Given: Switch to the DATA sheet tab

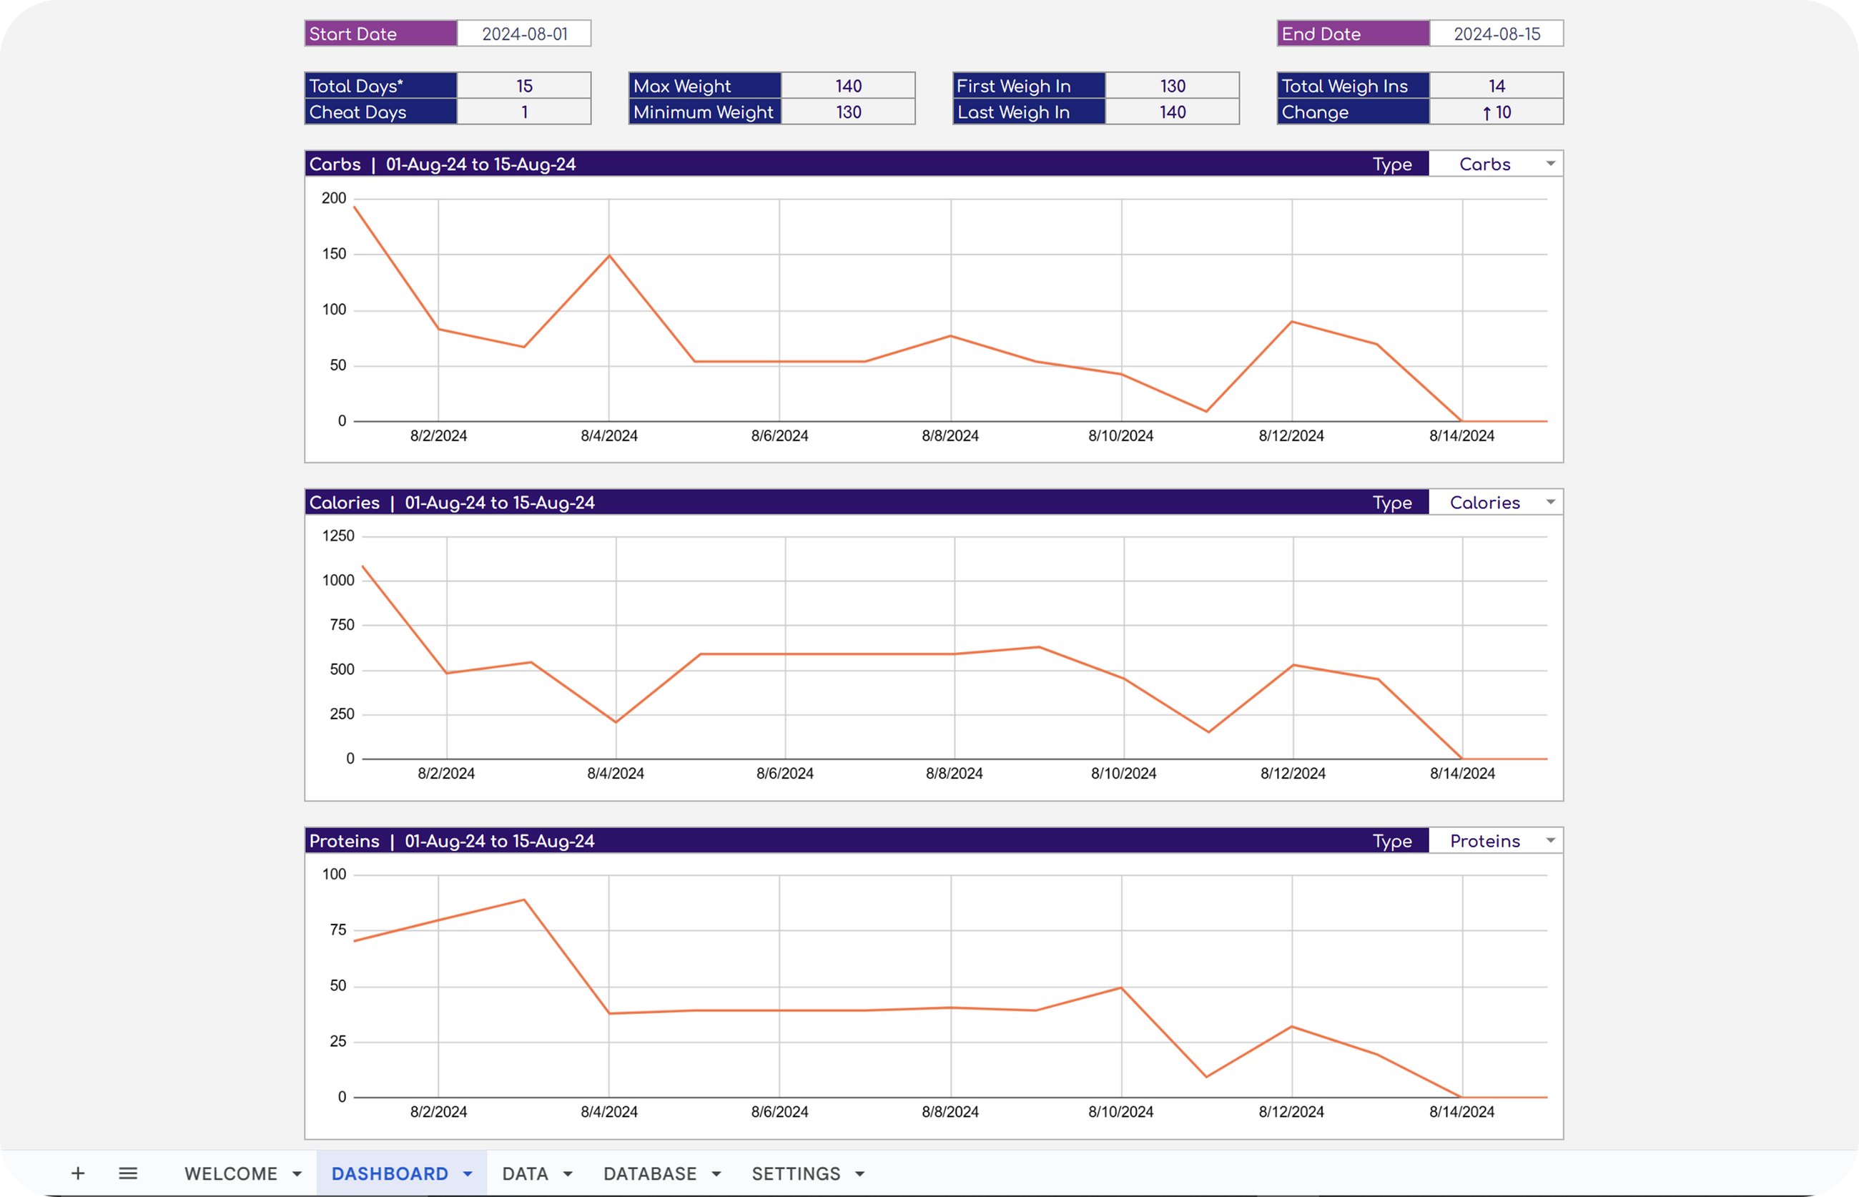Looking at the screenshot, I should coord(525,1173).
